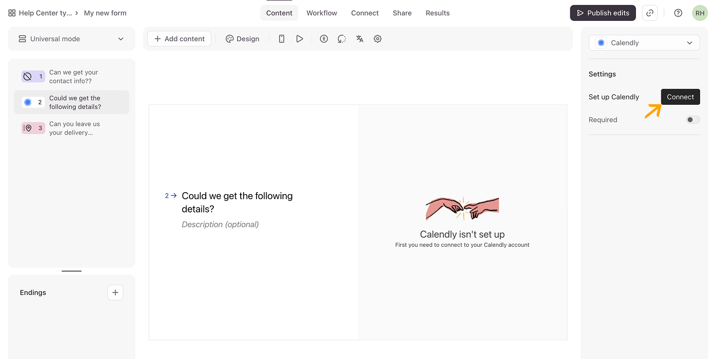This screenshot has height=359, width=716.
Task: Click the handshake illustration
Action: [462, 209]
